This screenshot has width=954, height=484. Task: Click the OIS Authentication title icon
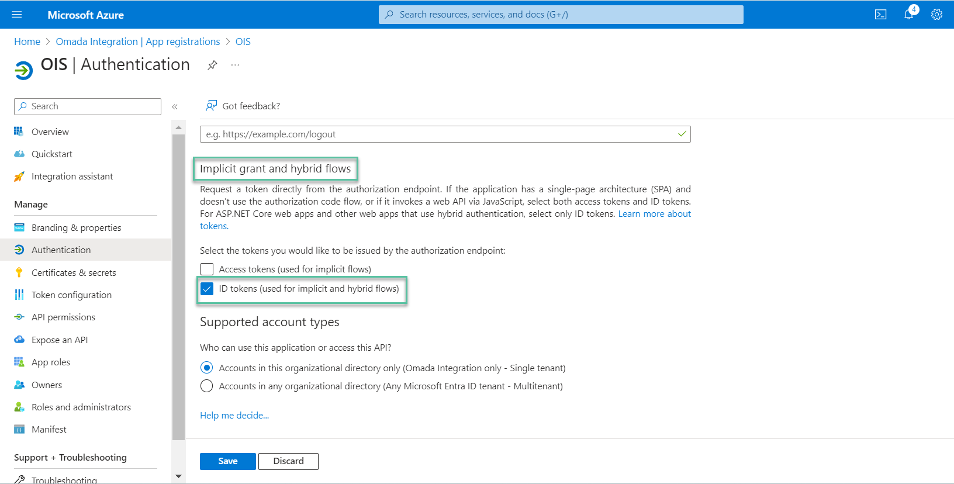(23, 70)
